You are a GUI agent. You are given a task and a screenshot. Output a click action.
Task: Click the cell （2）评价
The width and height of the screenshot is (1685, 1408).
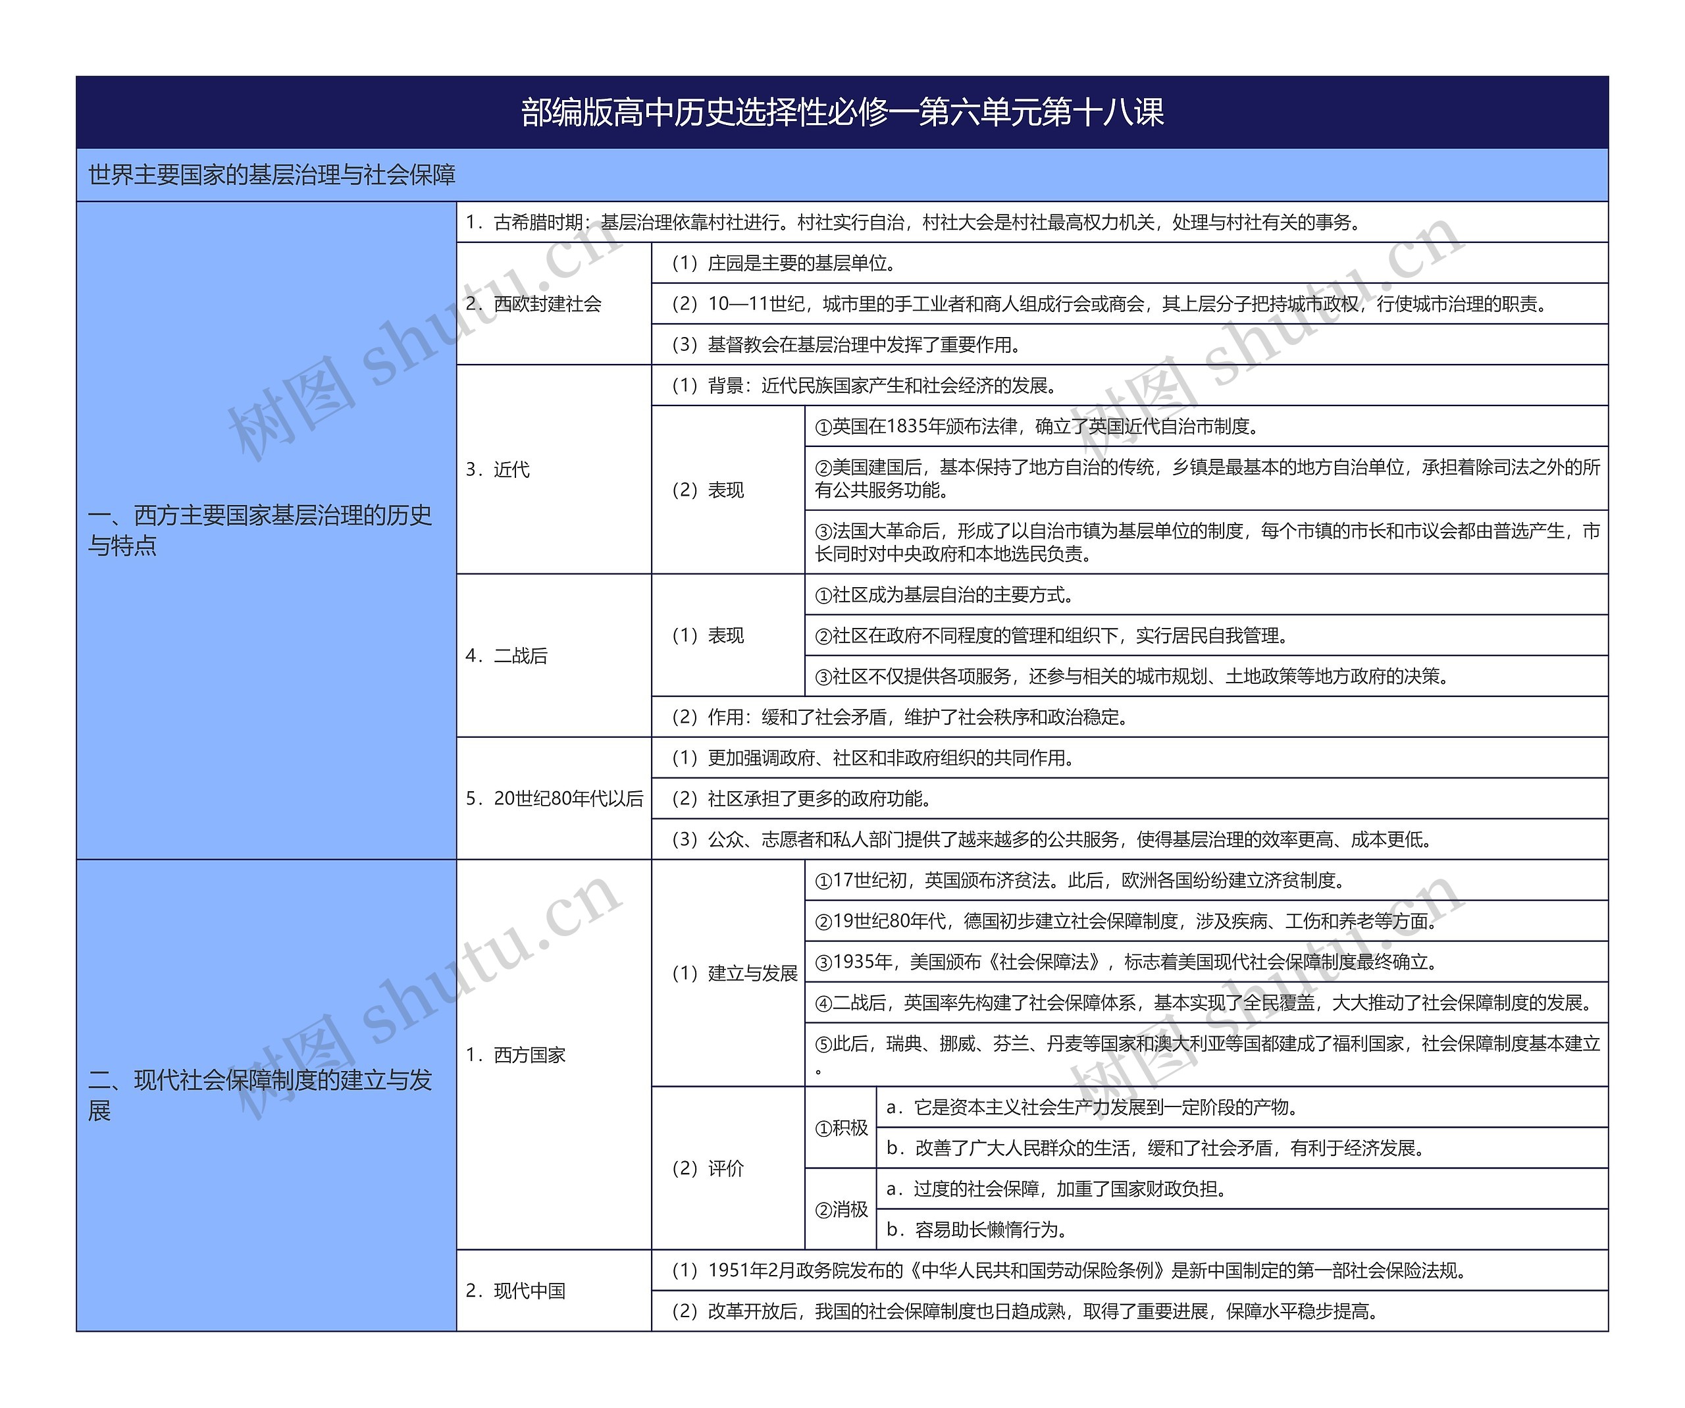729,1168
